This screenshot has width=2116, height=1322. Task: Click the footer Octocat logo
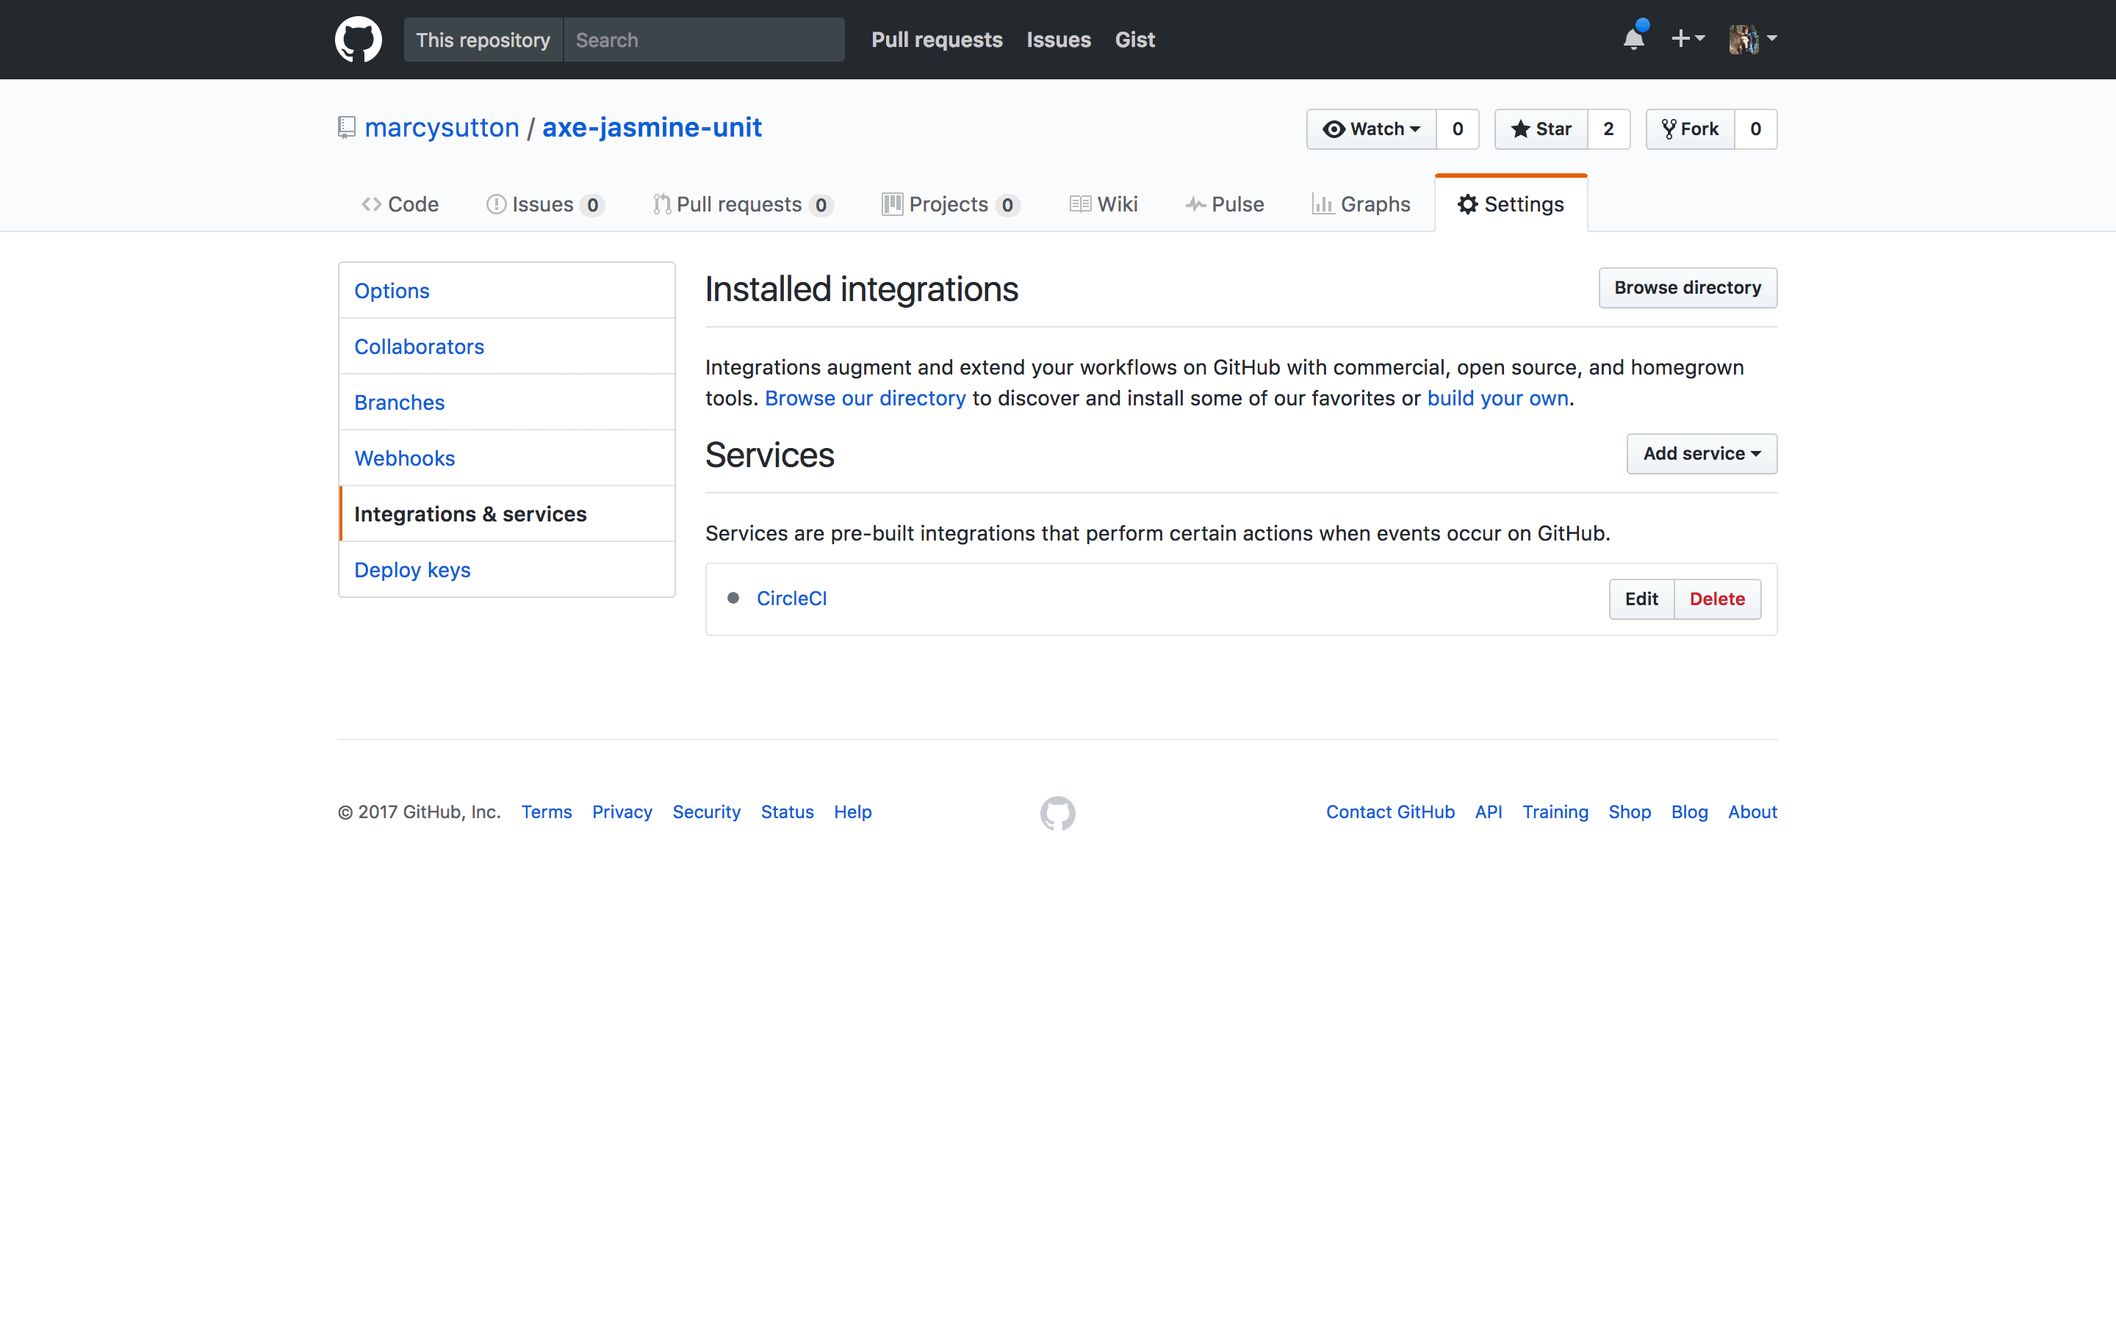(1057, 812)
